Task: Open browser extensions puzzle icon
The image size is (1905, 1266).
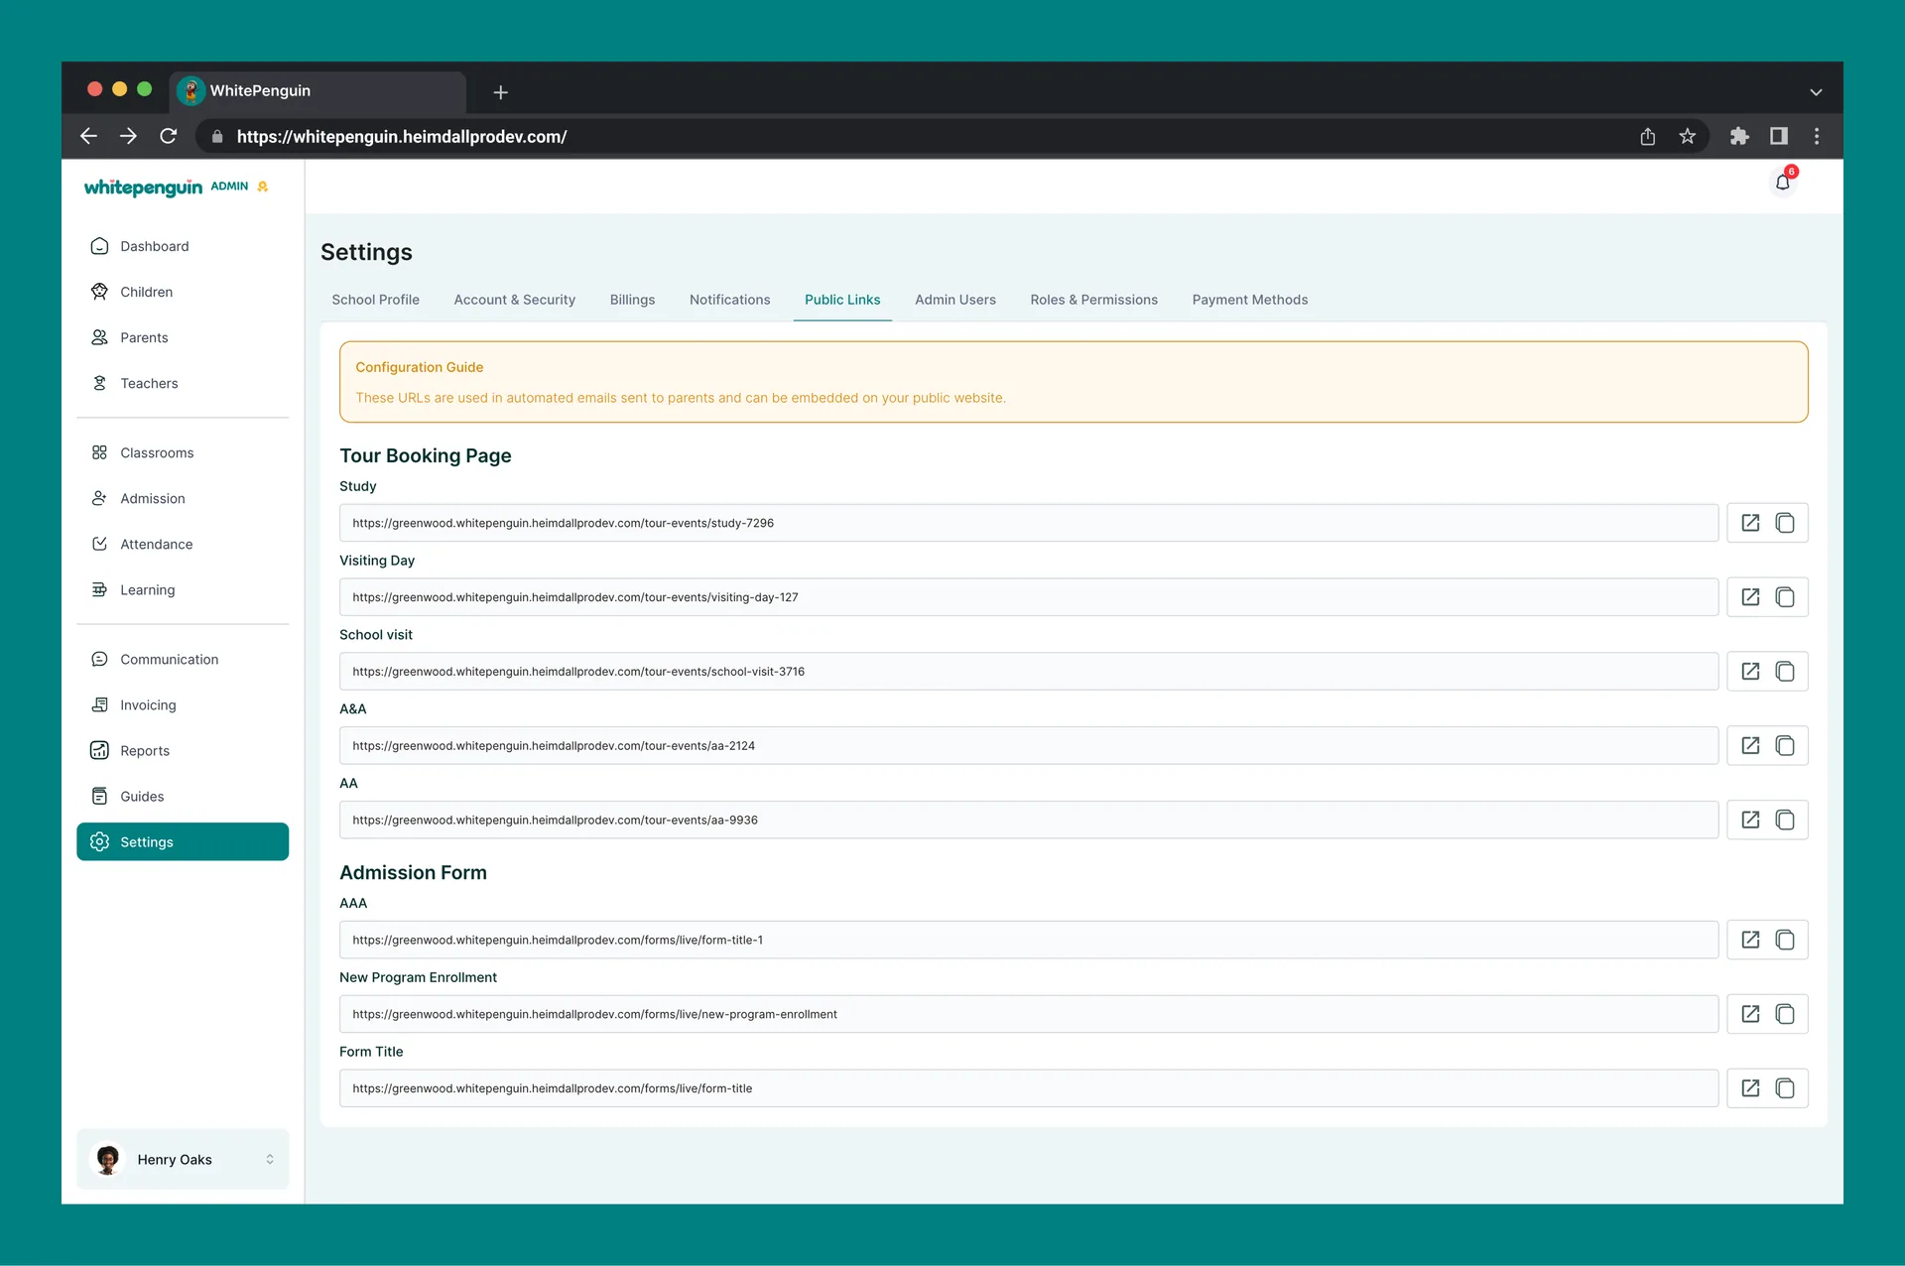Action: point(1739,137)
